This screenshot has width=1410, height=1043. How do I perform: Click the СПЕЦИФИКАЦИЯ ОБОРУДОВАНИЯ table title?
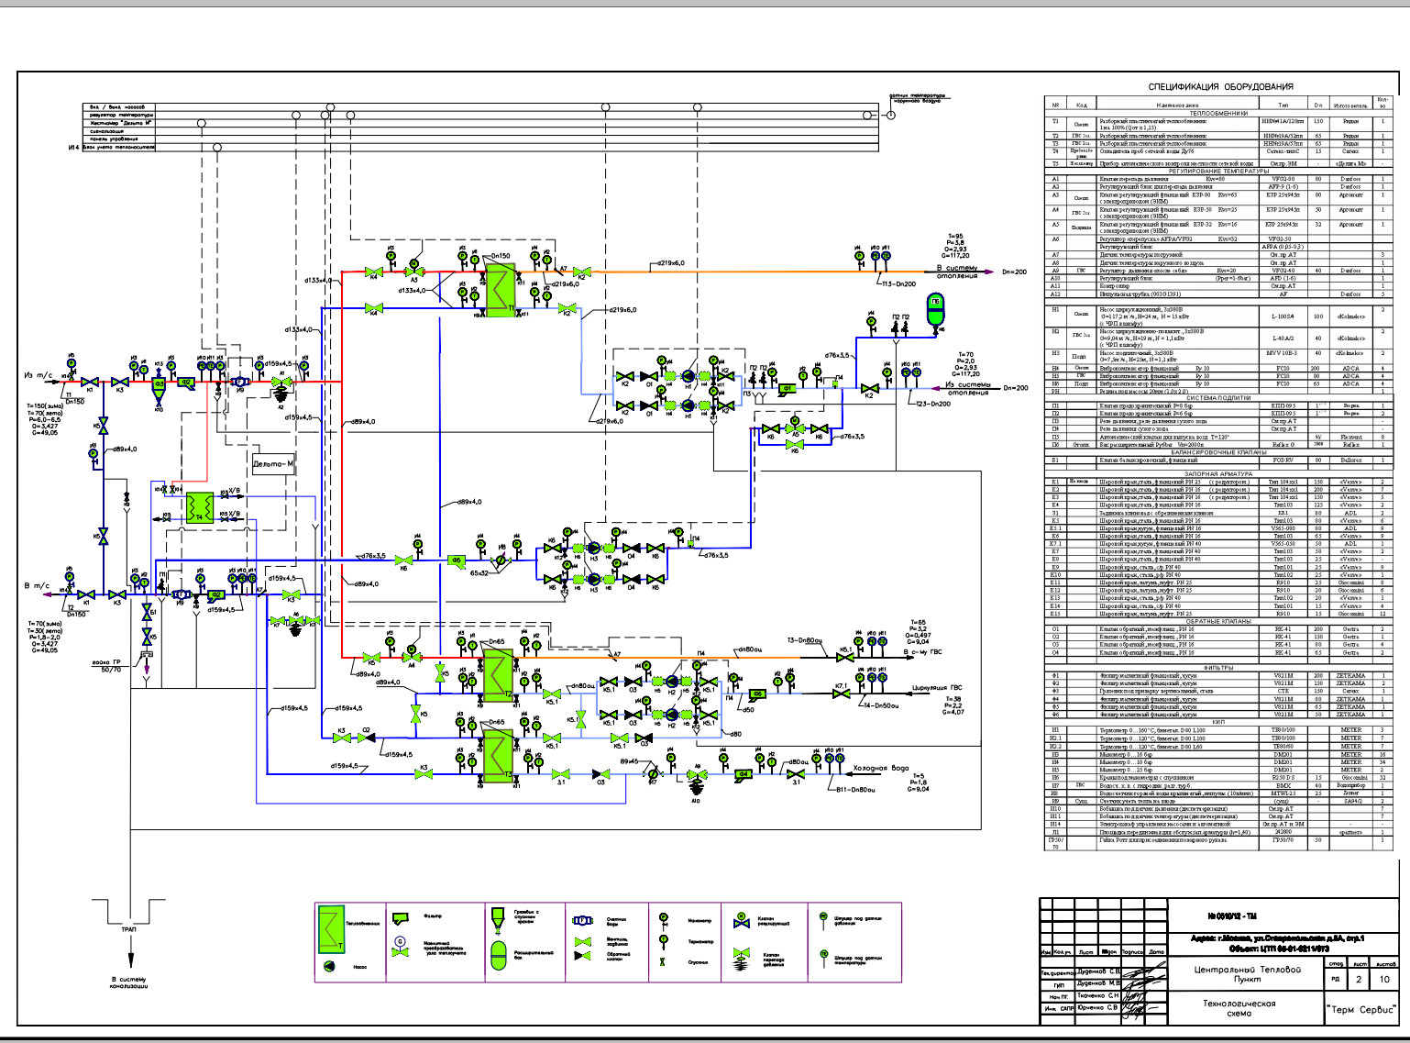pyautogui.click(x=1220, y=87)
